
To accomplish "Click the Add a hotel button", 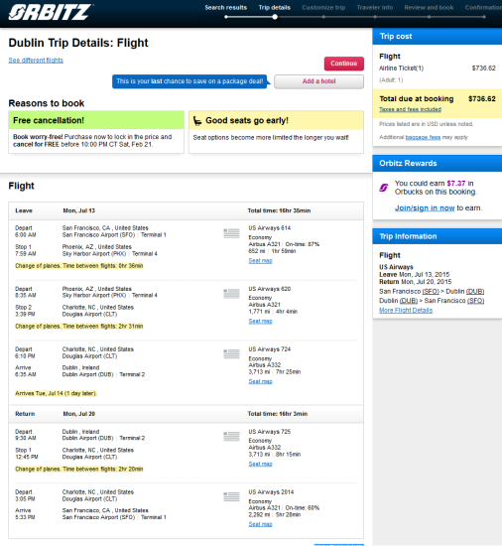I will coord(318,81).
